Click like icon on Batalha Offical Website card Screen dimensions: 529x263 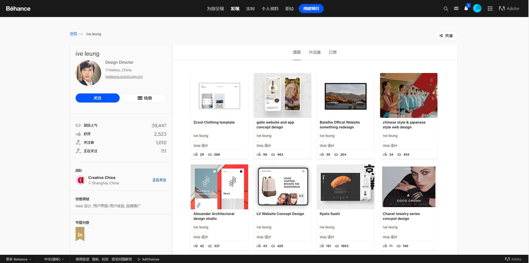pos(322,154)
